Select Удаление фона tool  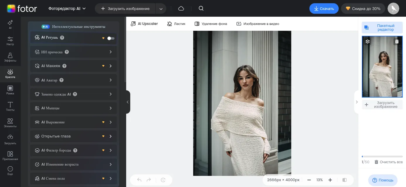211,24
